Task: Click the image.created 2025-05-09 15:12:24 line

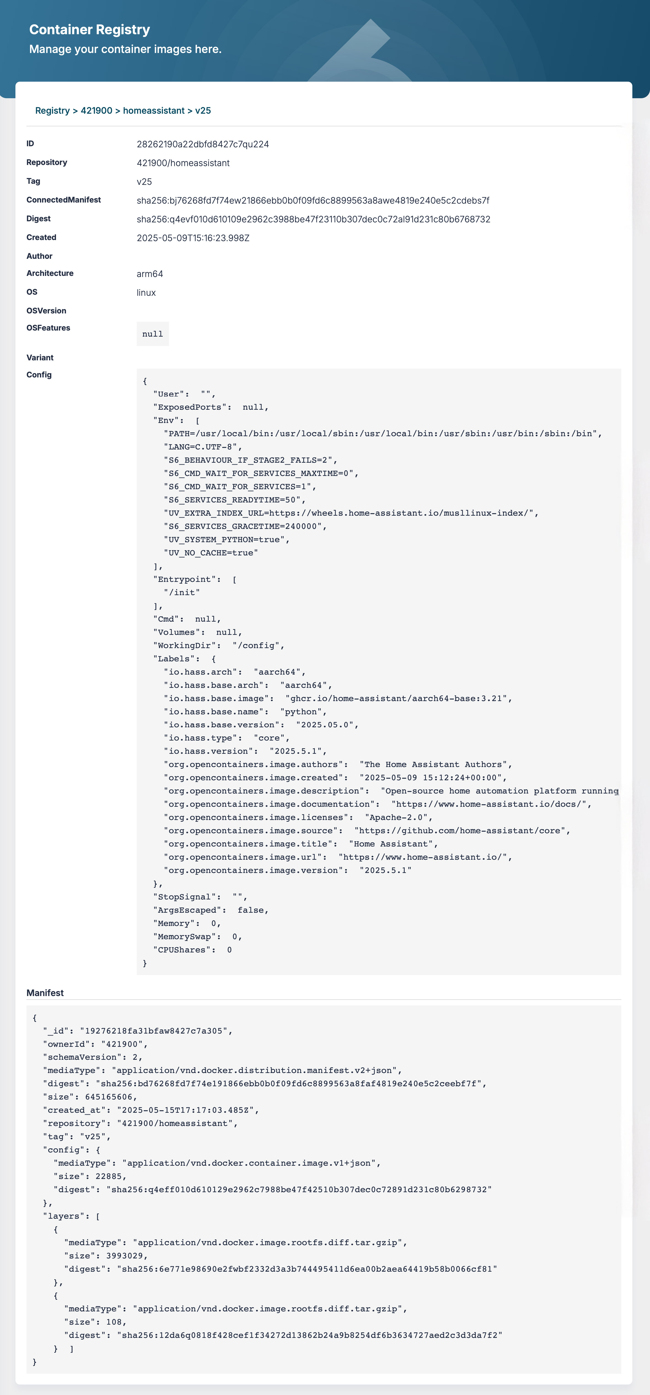Action: coord(335,778)
